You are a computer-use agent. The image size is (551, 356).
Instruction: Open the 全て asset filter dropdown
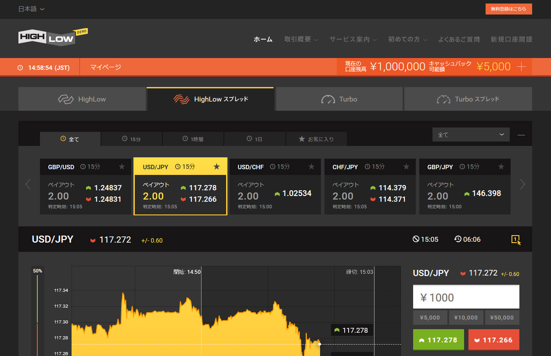tap(471, 134)
